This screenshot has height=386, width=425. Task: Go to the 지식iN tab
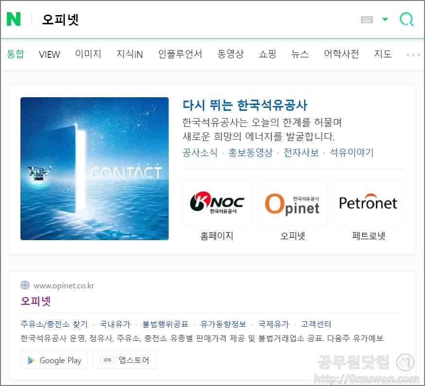tap(129, 54)
